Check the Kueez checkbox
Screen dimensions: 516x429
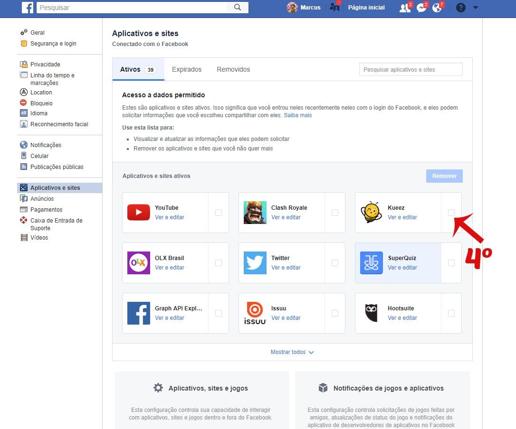point(451,213)
